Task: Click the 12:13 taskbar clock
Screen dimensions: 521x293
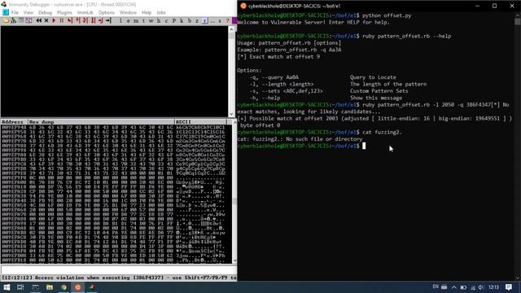Action: pyautogui.click(x=494, y=287)
